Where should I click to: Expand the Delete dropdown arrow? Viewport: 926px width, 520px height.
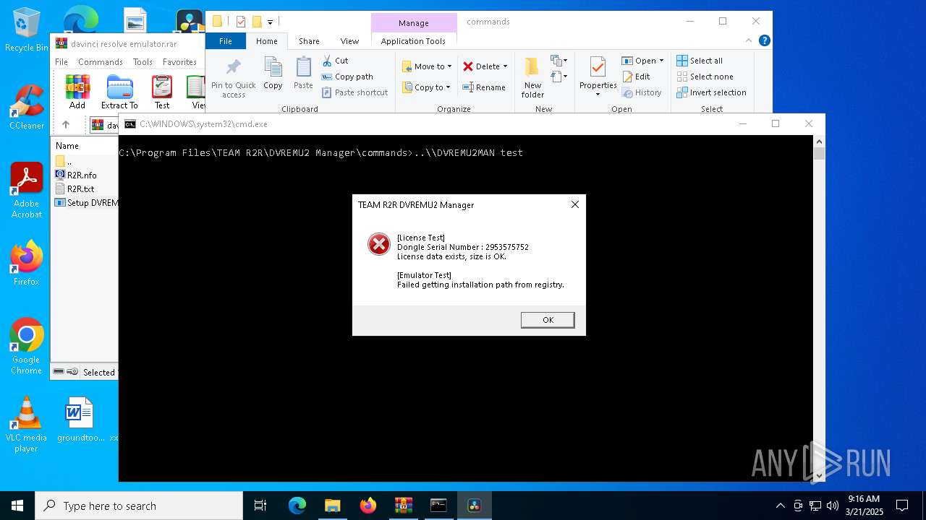505,66
